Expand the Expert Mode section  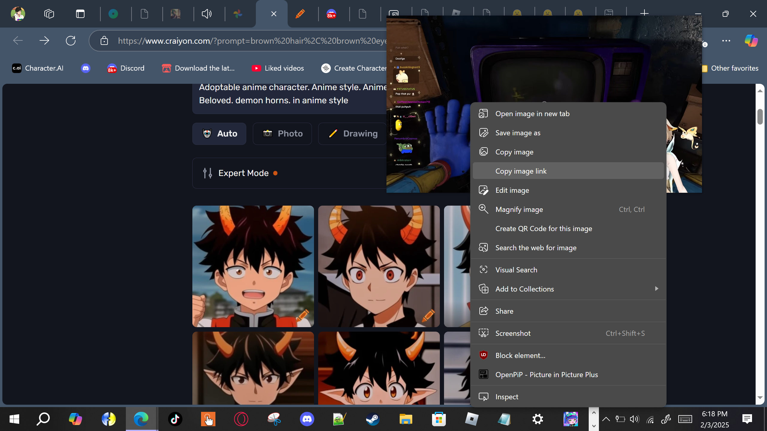[x=289, y=173]
